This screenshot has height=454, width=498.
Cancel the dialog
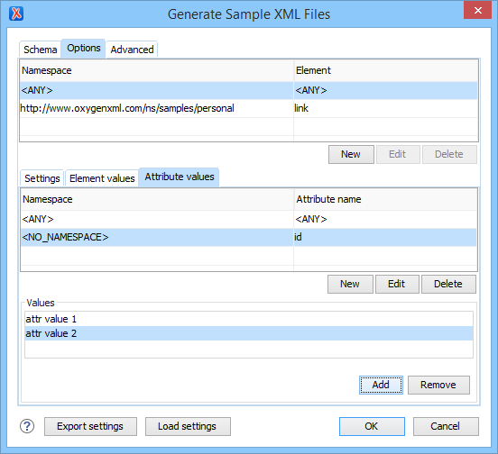point(446,426)
